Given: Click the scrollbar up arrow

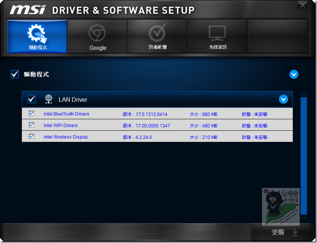Looking at the screenshot, I should coord(304,95).
